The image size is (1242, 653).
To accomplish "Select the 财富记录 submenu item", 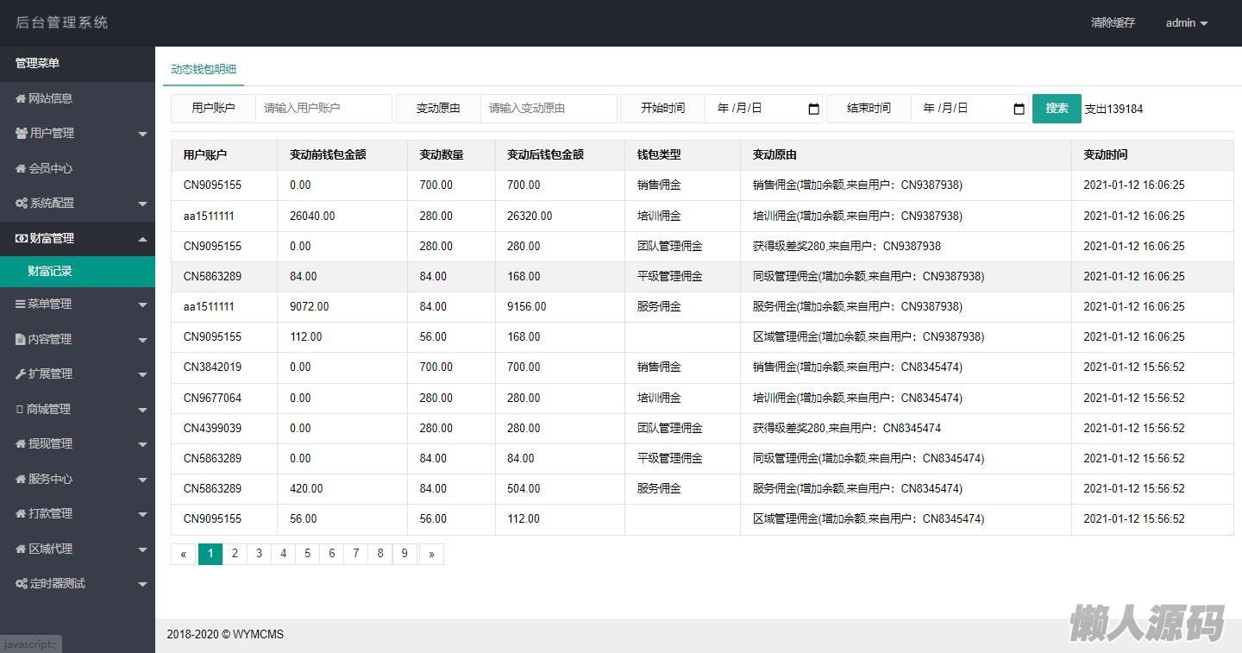I will [x=50, y=271].
